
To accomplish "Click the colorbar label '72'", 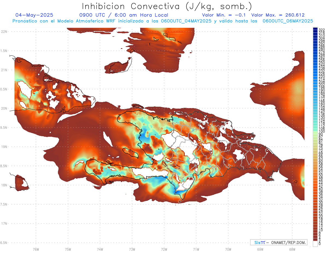I will pyautogui.click(x=321, y=150).
